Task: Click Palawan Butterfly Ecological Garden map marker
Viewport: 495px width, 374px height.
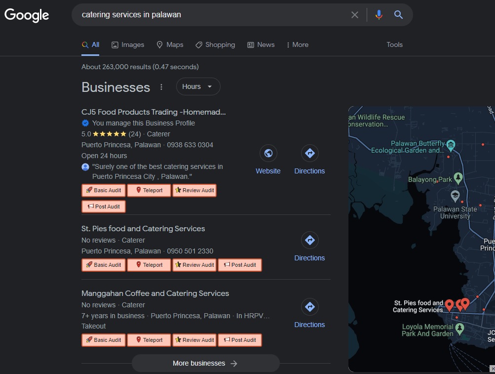Action: (451, 145)
